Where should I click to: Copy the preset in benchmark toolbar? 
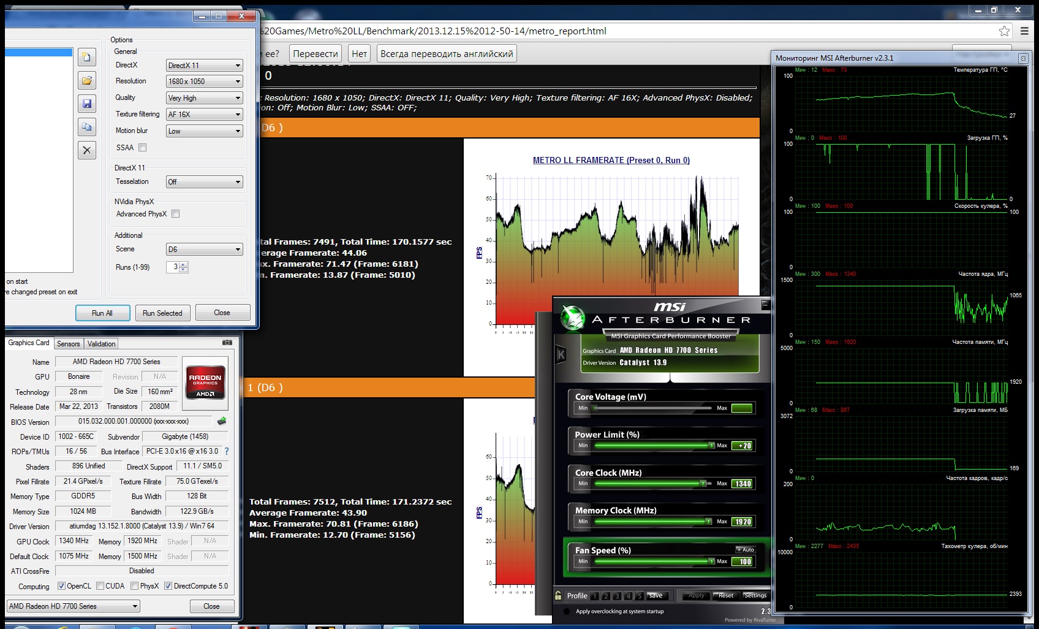pyautogui.click(x=87, y=127)
